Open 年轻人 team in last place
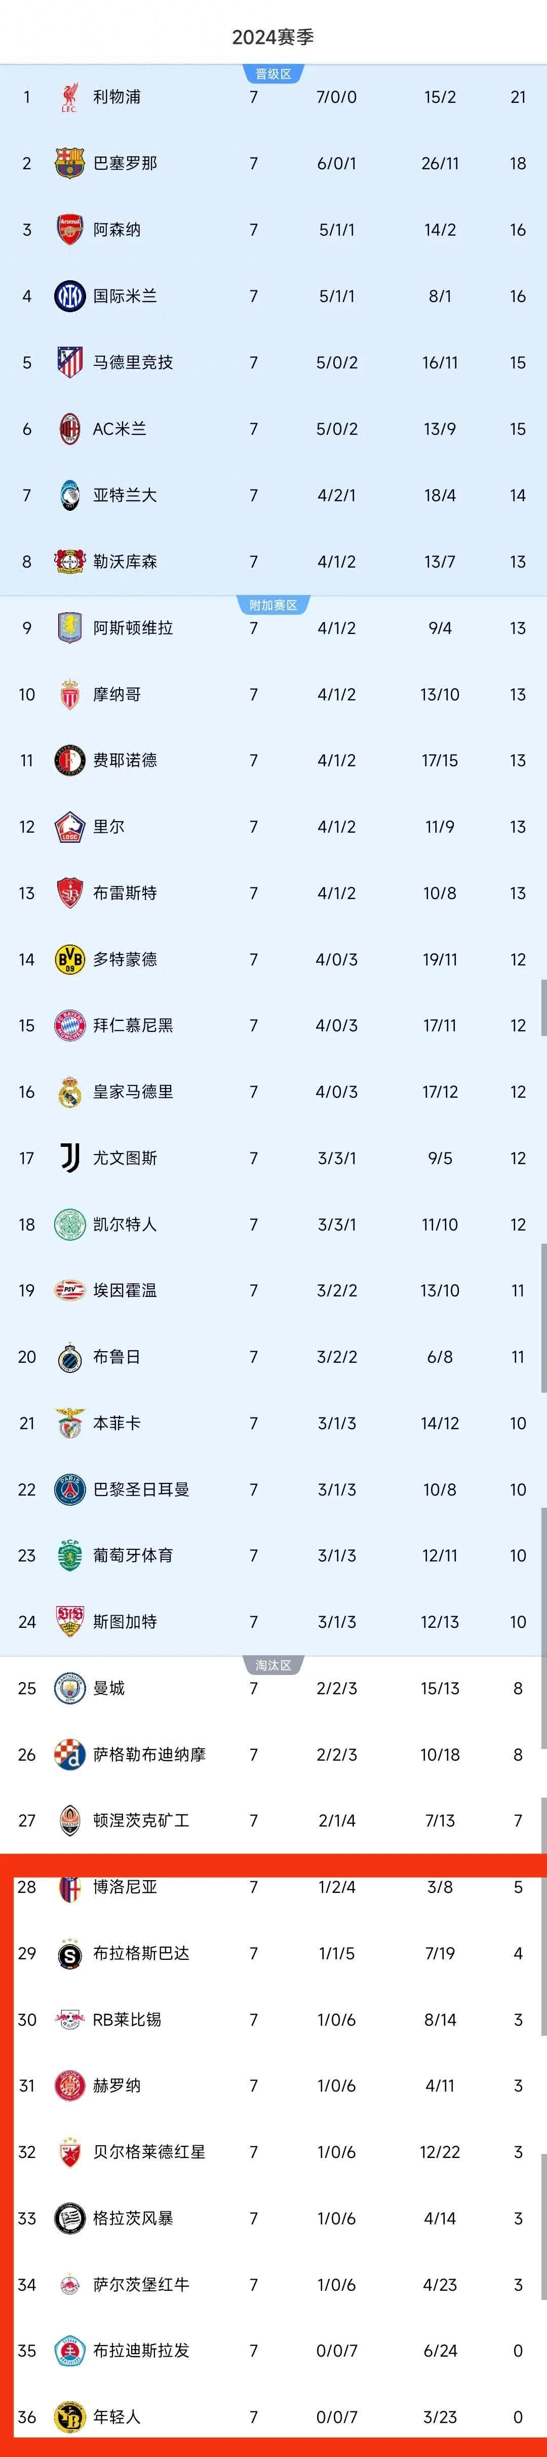The height and width of the screenshot is (2457, 547). tap(116, 2417)
